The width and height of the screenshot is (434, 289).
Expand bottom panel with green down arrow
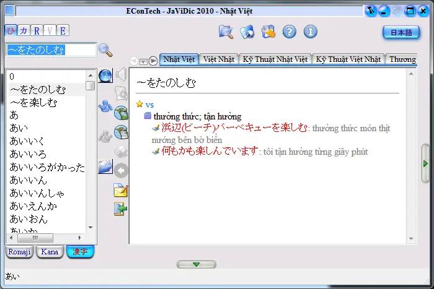(x=197, y=264)
